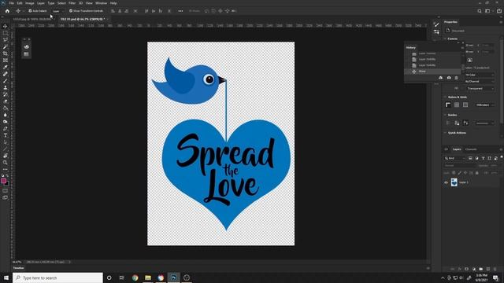This screenshot has width=504, height=283.
Task: Collapse the Guides section
Action: click(x=445, y=115)
